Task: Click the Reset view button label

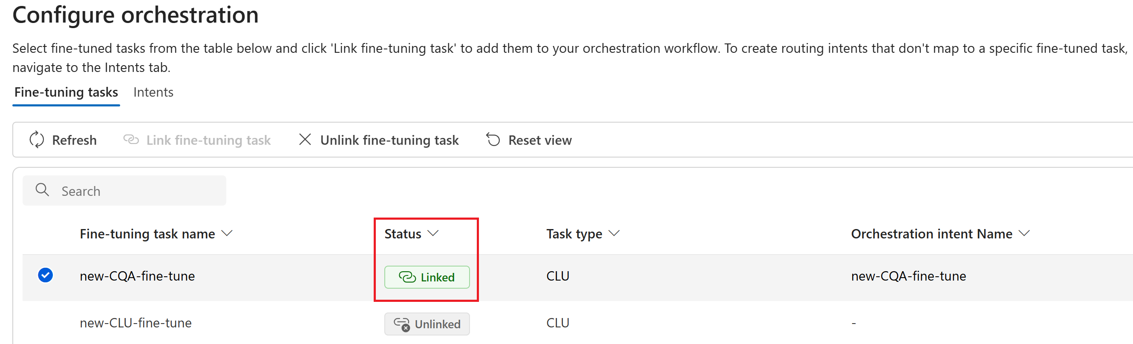Action: pyautogui.click(x=540, y=140)
